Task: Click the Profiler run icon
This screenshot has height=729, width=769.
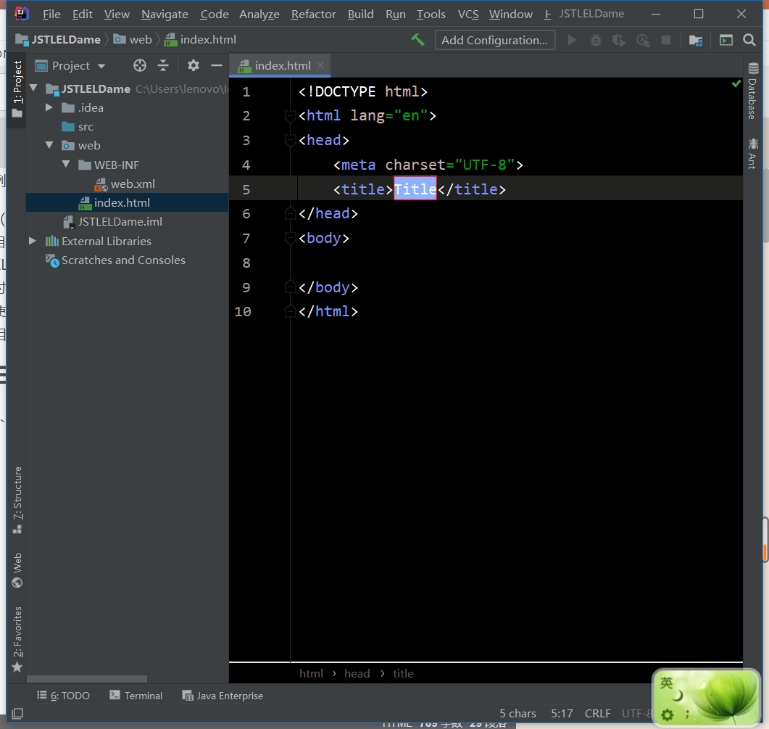Action: tap(643, 40)
